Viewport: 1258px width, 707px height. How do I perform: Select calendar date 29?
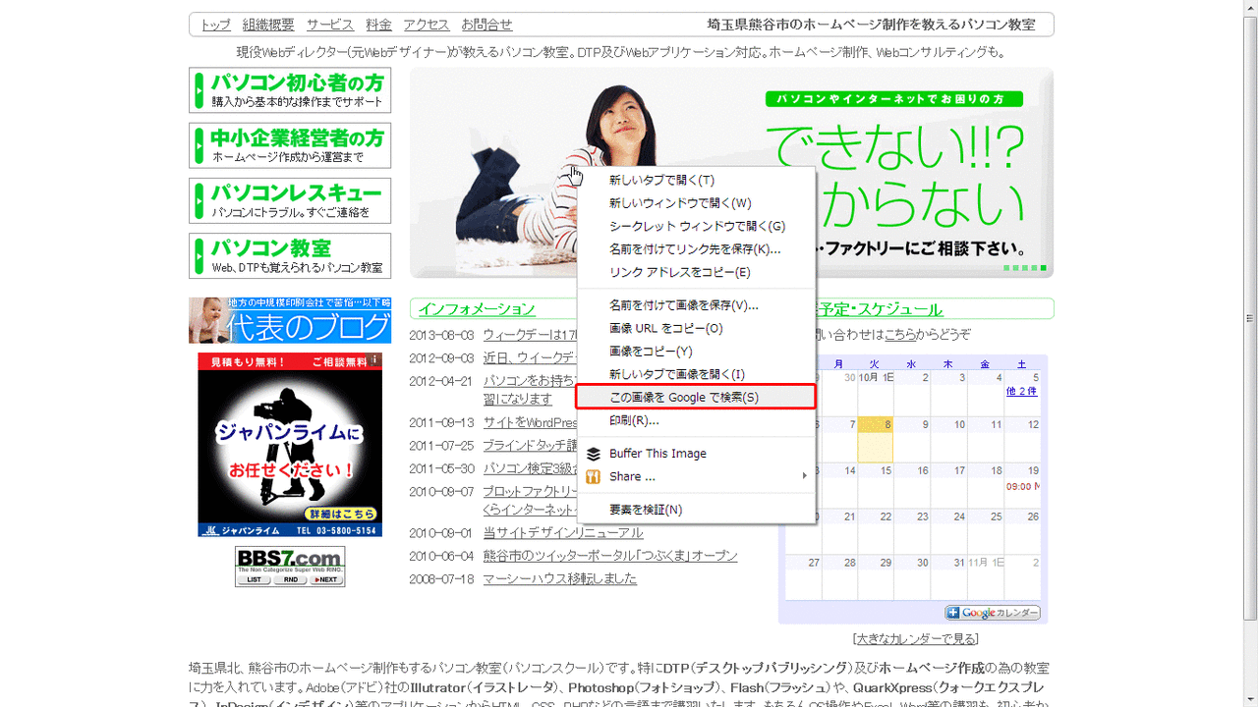[x=886, y=563]
